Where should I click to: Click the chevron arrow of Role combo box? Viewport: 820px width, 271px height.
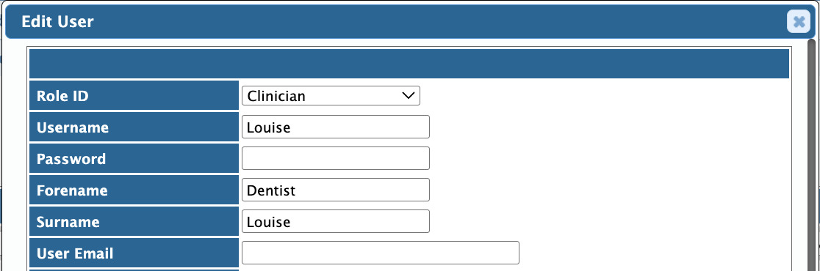point(407,96)
